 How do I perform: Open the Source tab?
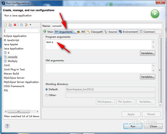pos(111,32)
